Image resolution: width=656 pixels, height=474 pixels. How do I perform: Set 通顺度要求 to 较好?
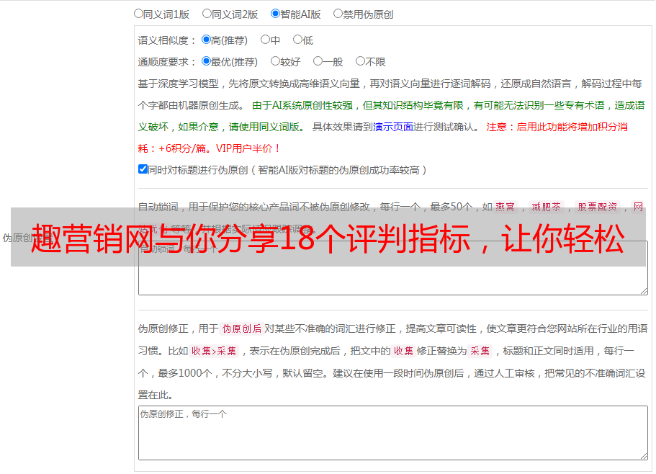[x=275, y=61]
